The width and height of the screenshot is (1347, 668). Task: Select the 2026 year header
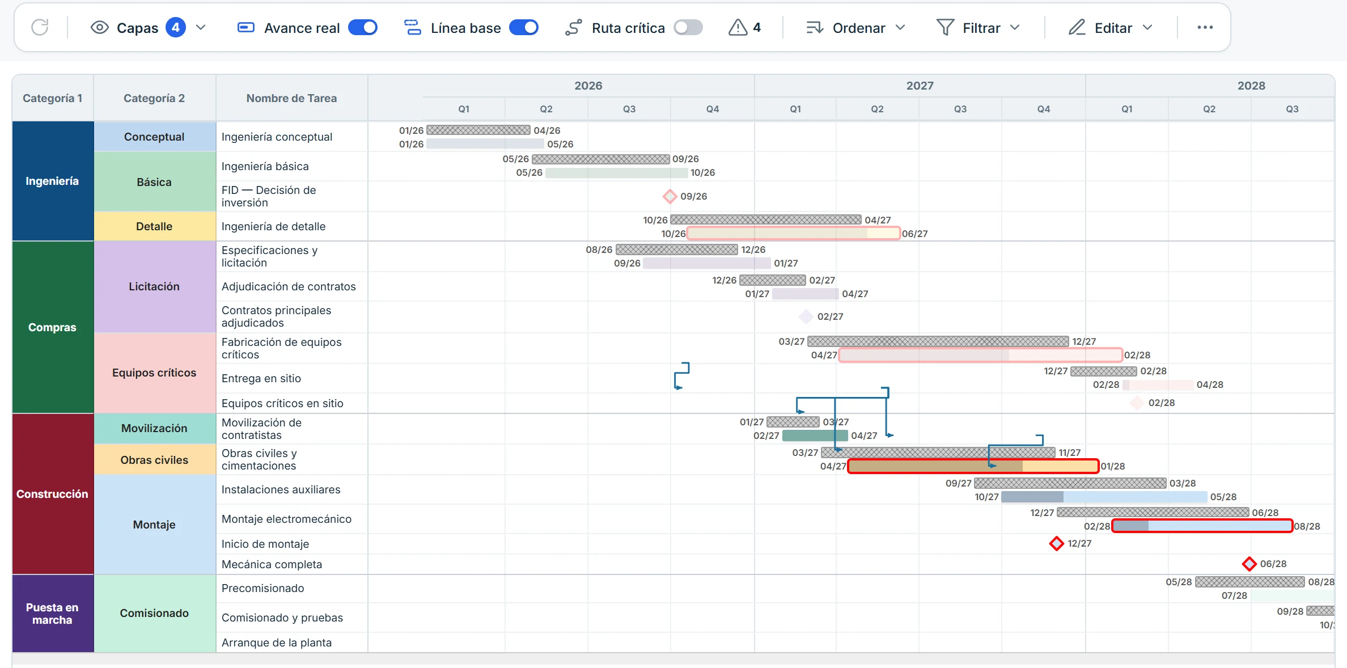[x=588, y=86]
